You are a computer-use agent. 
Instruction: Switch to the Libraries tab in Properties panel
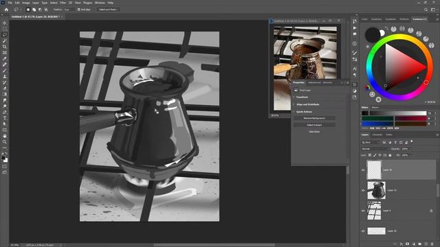327,82
